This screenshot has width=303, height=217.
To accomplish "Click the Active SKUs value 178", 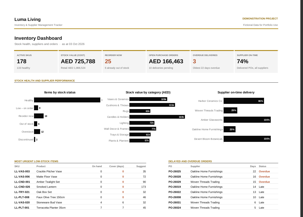I will tap(22, 61).
